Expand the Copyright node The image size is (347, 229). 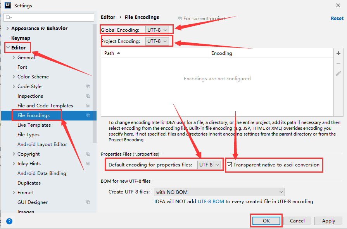tap(14, 154)
